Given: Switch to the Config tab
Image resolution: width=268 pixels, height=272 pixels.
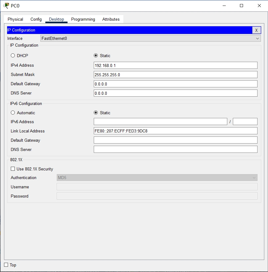Looking at the screenshot, I should [36, 19].
